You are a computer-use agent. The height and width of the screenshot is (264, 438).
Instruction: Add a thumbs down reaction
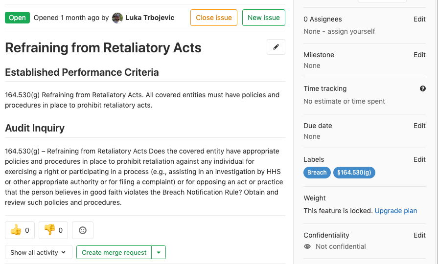[53, 230]
